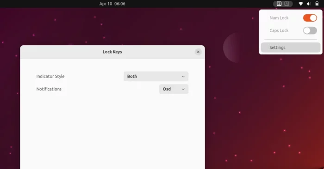This screenshot has width=324, height=169.
Task: Open the Wi-Fi network status icon
Action: click(301, 4)
